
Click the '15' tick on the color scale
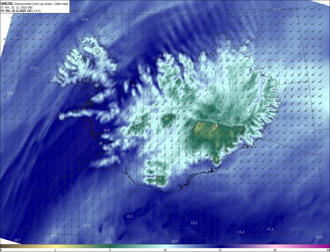pyautogui.click(x=220, y=250)
